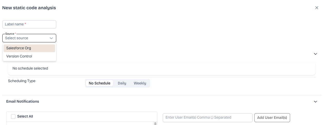Click the No schedule selected summary card
The height and width of the screenshot is (125, 325).
[161, 69]
